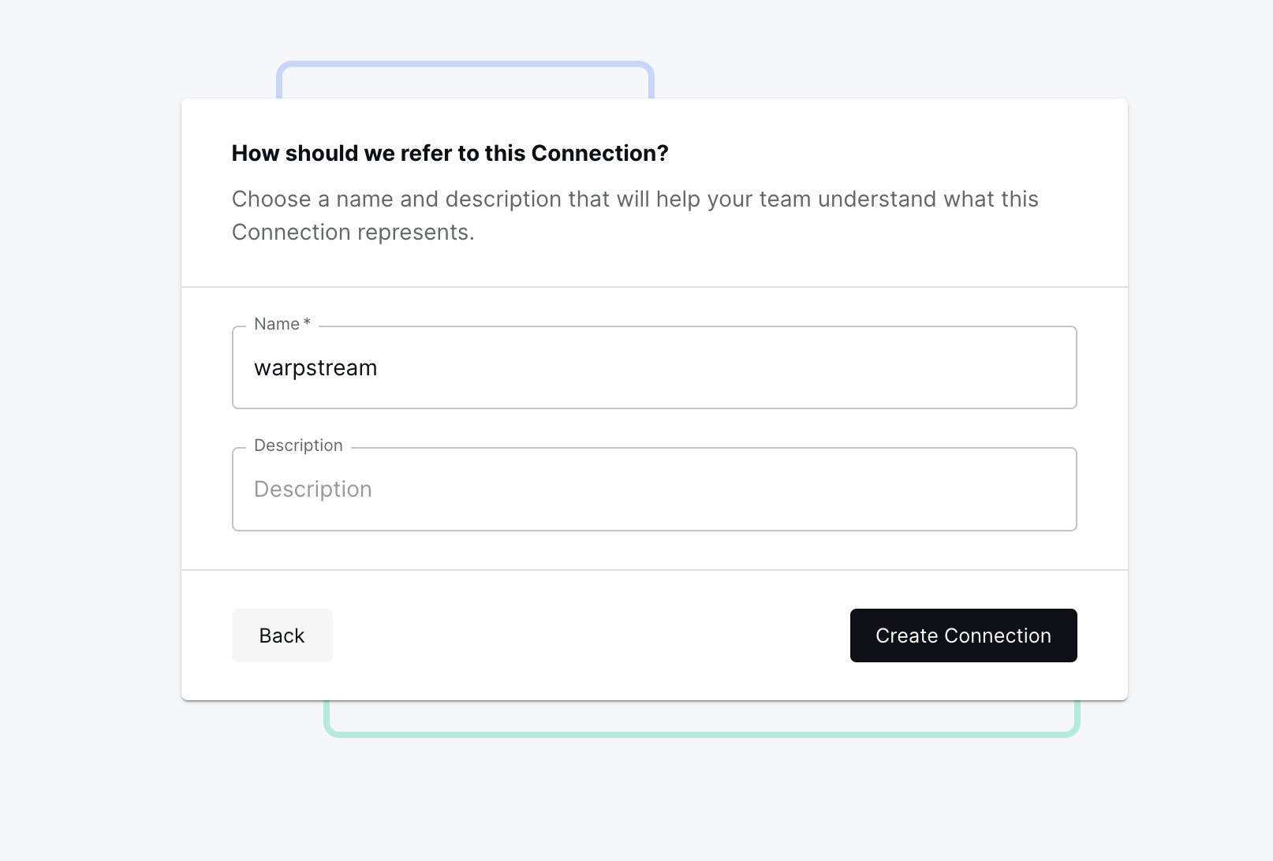Click the gray Description placeholder text
Image resolution: width=1273 pixels, height=861 pixels.
pyautogui.click(x=313, y=490)
